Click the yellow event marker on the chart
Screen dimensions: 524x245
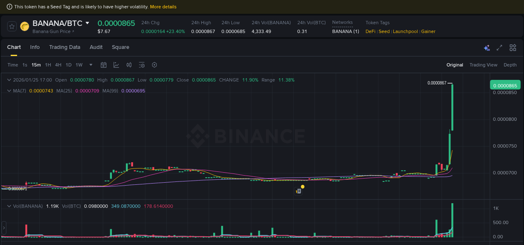[x=303, y=186]
